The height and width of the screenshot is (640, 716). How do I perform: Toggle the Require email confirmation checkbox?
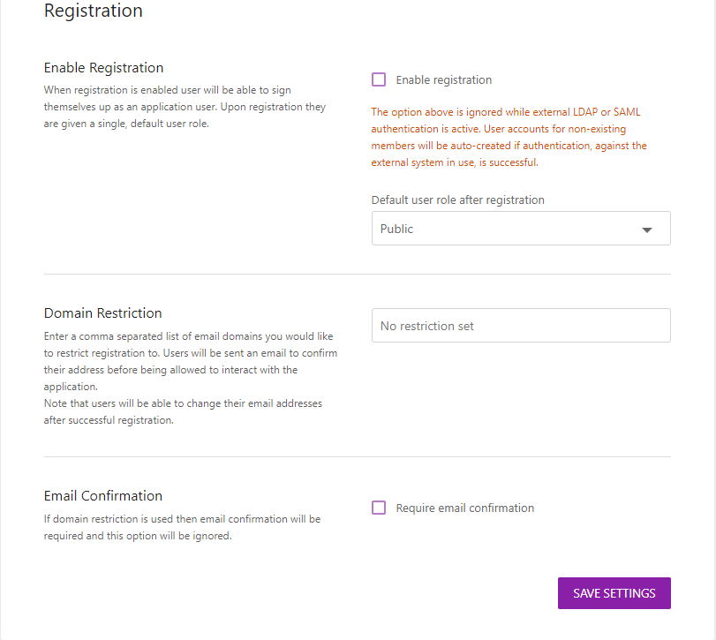[379, 508]
